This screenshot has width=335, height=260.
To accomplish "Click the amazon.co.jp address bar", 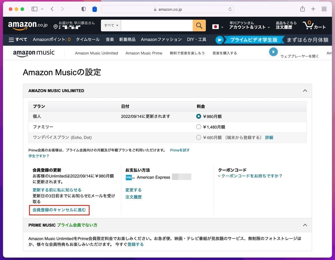I will [167, 9].
